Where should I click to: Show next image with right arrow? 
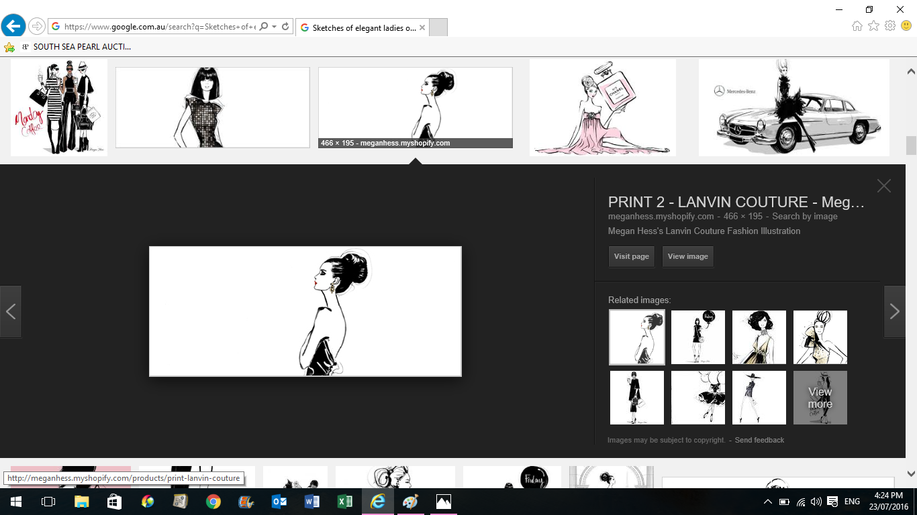point(894,311)
